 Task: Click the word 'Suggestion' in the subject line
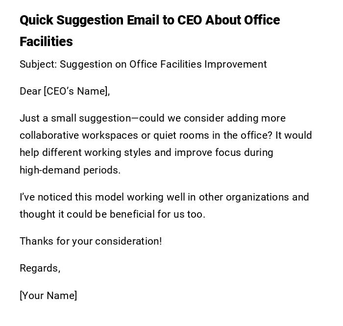tap(86, 64)
